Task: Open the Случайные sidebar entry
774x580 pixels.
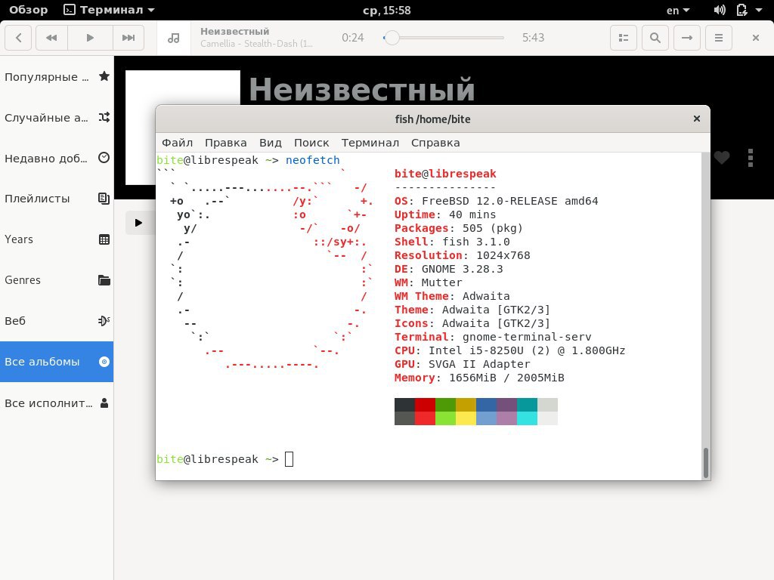Action: click(x=57, y=117)
